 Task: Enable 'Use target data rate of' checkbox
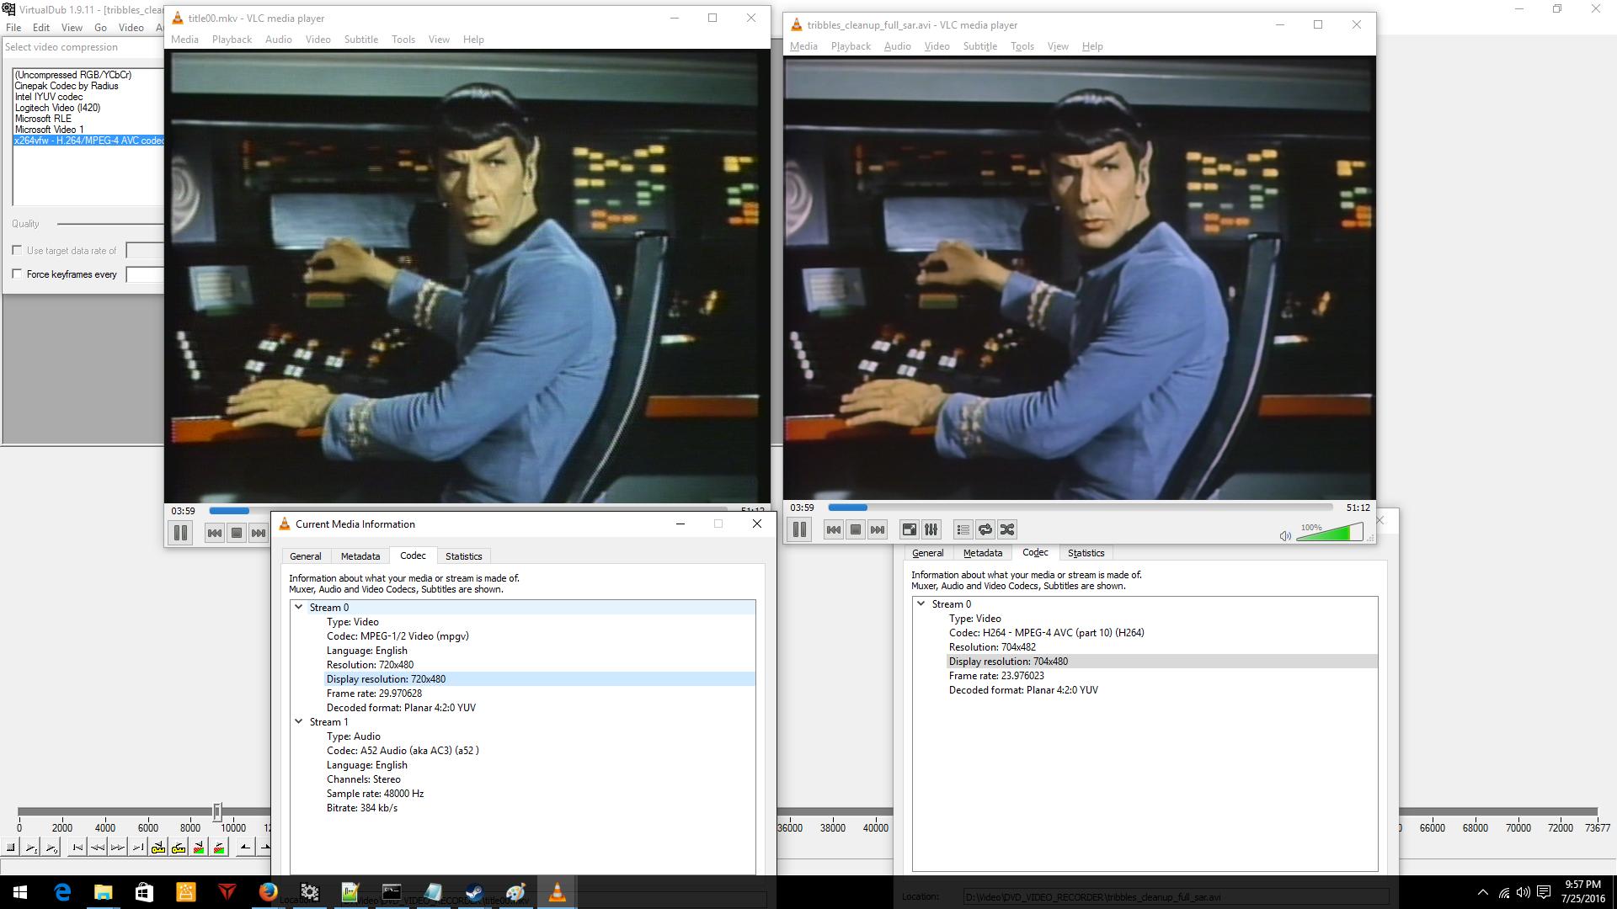coord(17,251)
